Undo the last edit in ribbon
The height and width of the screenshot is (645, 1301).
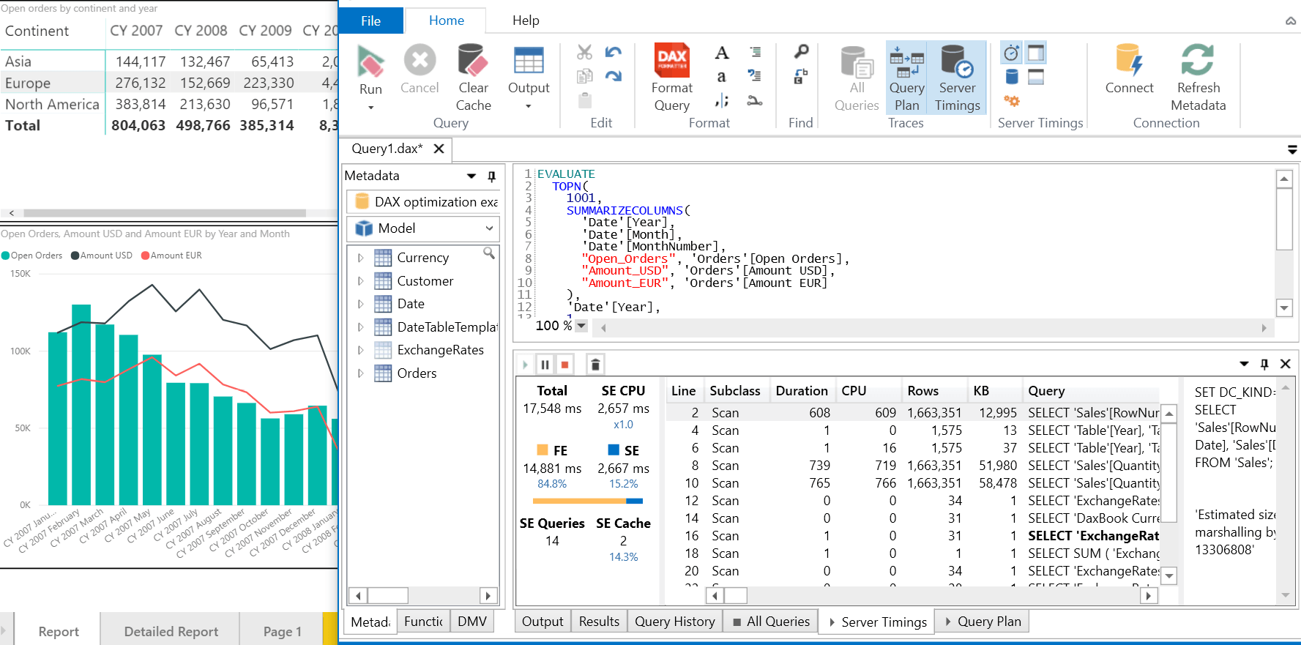coord(613,53)
